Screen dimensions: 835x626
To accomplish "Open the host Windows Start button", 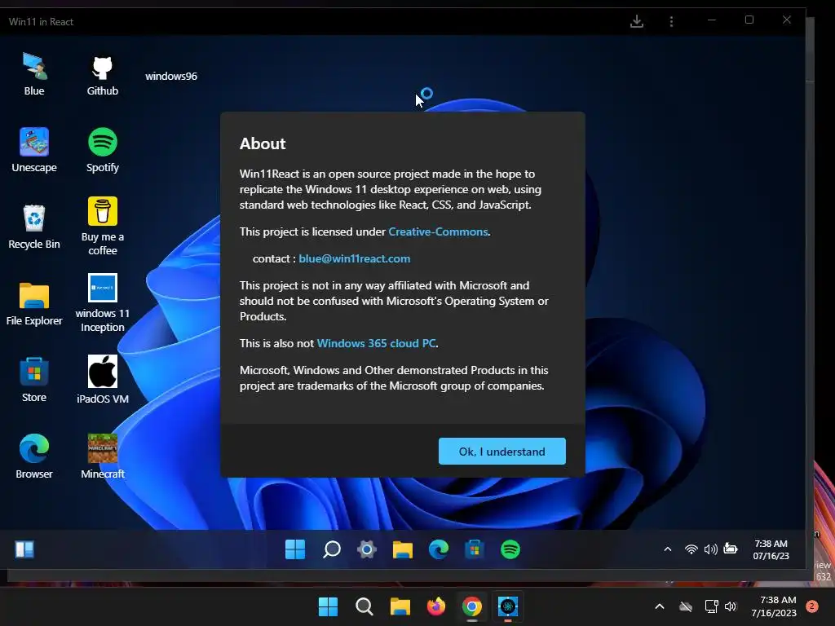I will 328,606.
